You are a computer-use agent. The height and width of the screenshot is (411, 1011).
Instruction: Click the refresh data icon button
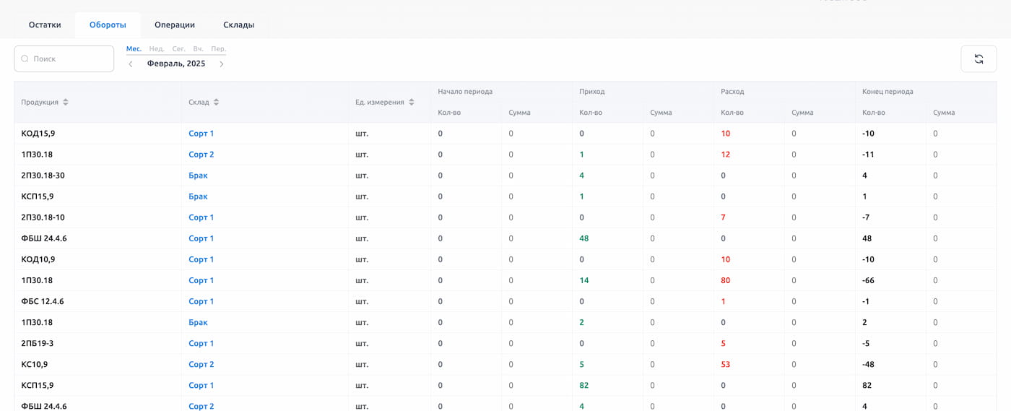(x=979, y=59)
